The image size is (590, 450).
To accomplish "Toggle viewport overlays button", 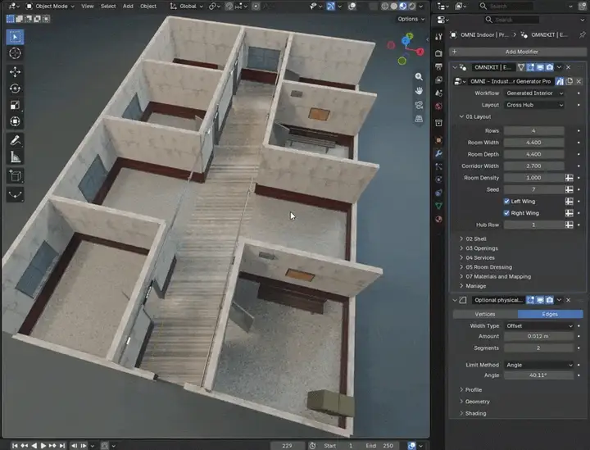I will click(352, 6).
